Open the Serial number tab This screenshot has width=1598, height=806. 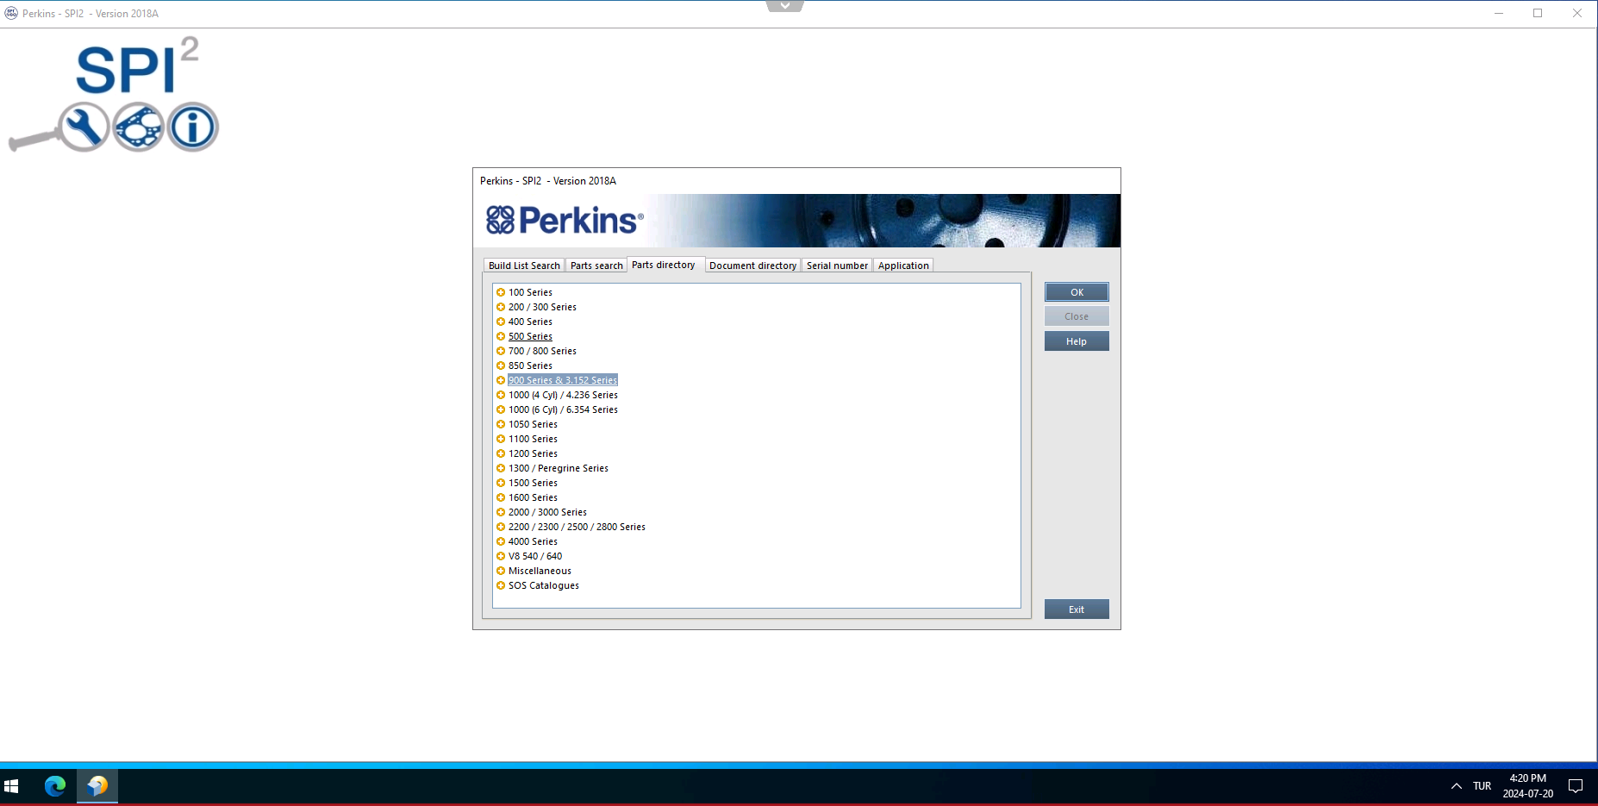point(837,266)
